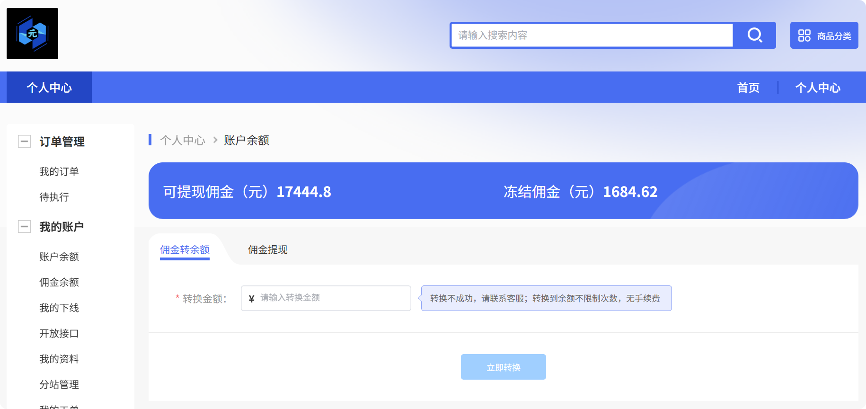
Task: Open 个人中心 in the top-right navigation
Action: [x=817, y=88]
